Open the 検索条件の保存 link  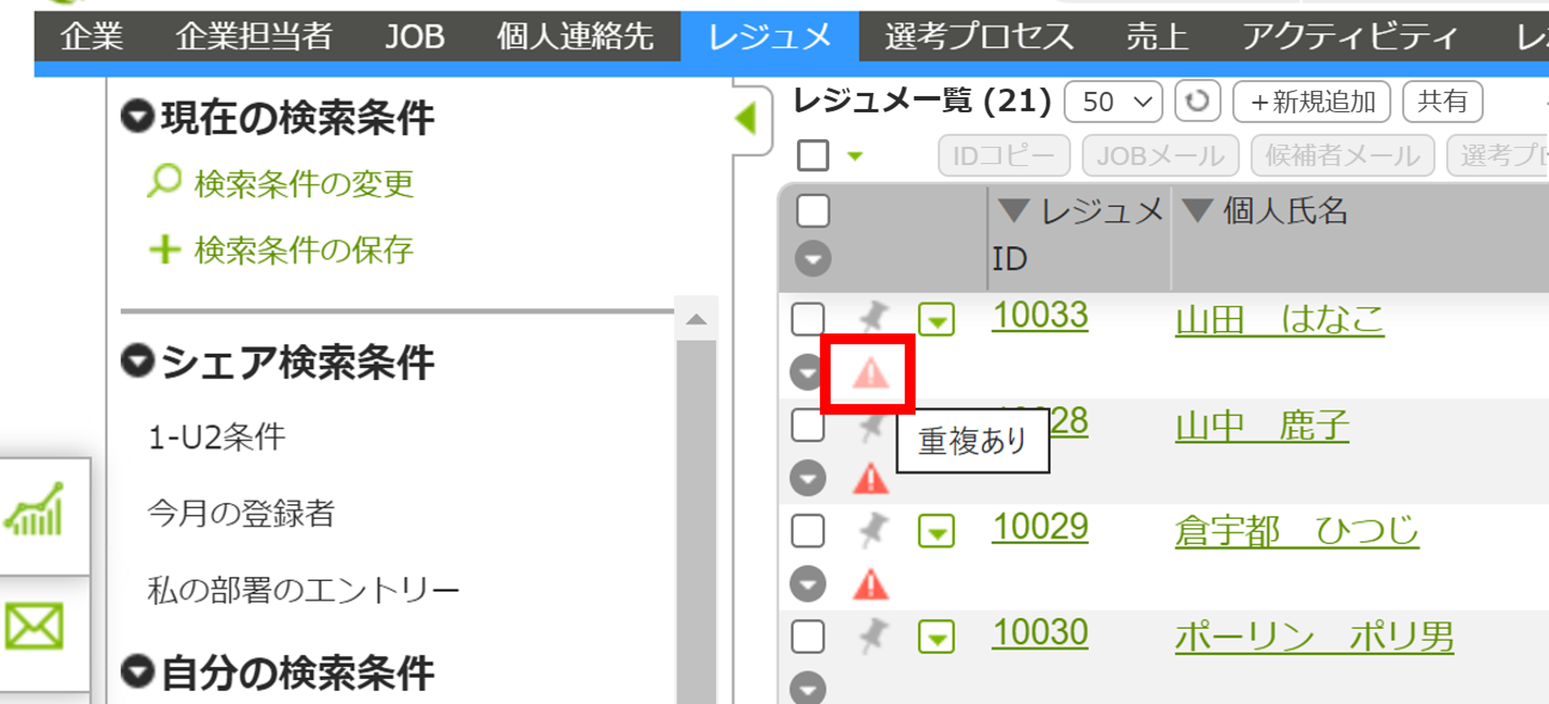[304, 249]
